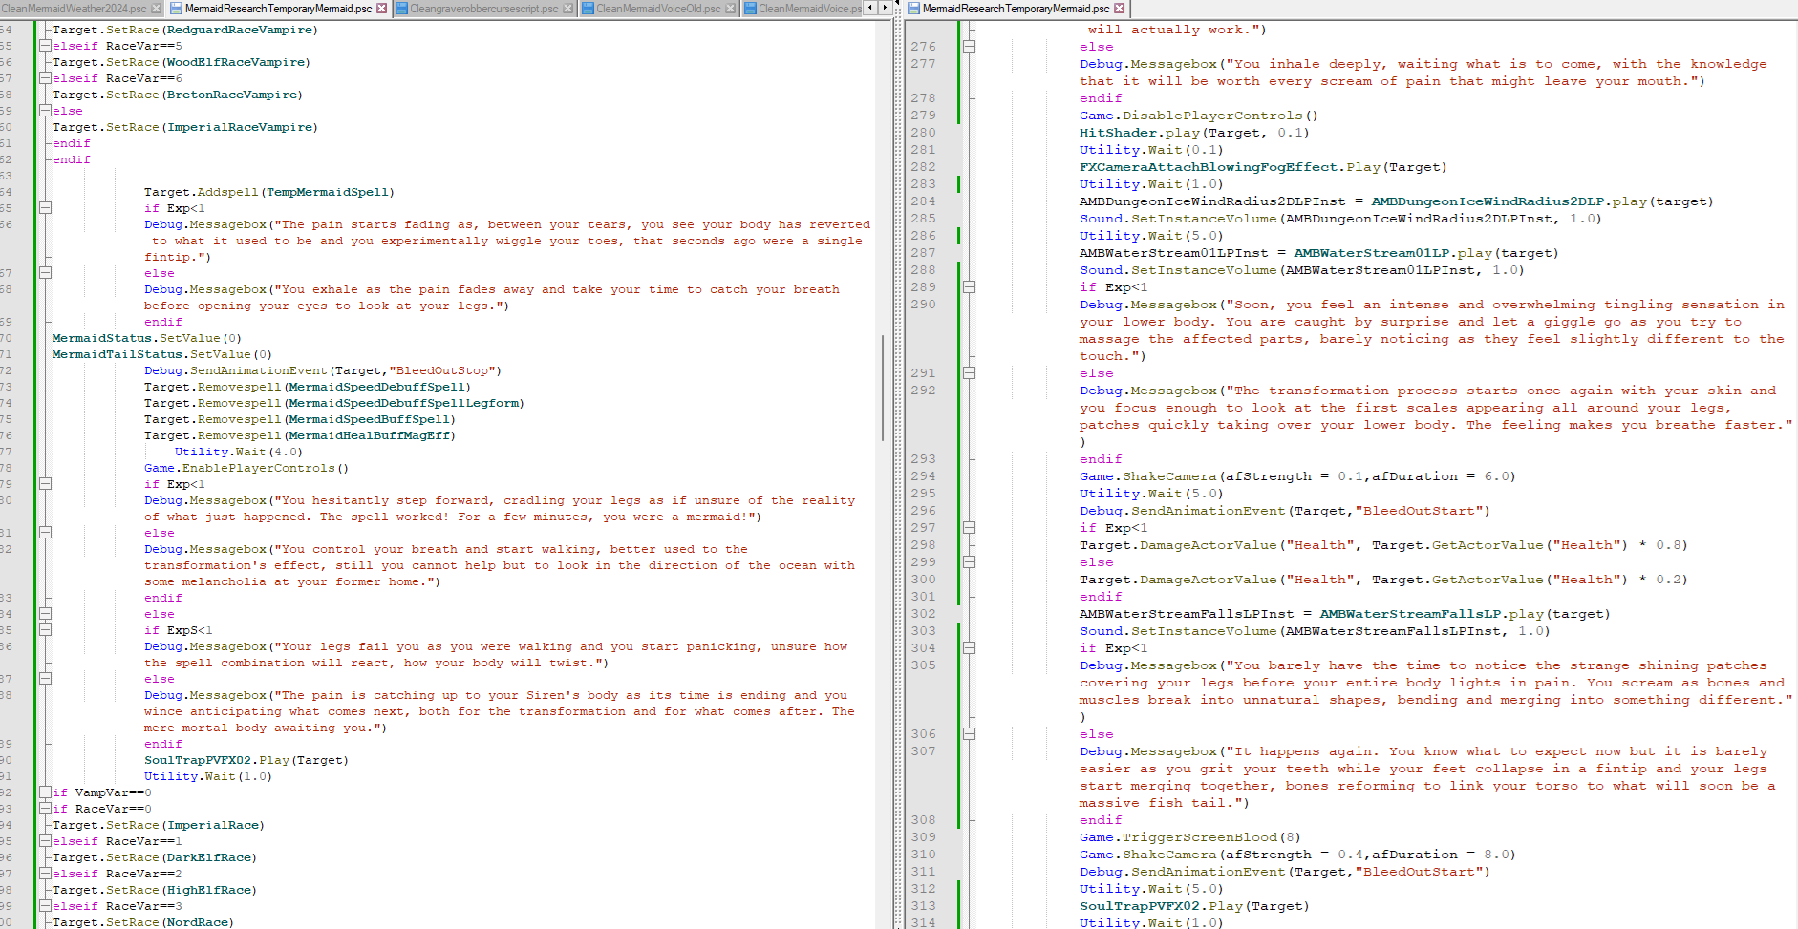The height and width of the screenshot is (929, 1798).
Task: Place cursor on 'Game.TriggerScreenBlood(8)'
Action: click(1190, 837)
